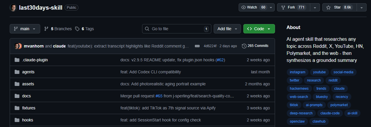Click the branches icon beside 5 Branches
This screenshot has height=127, width=371.
46,29
